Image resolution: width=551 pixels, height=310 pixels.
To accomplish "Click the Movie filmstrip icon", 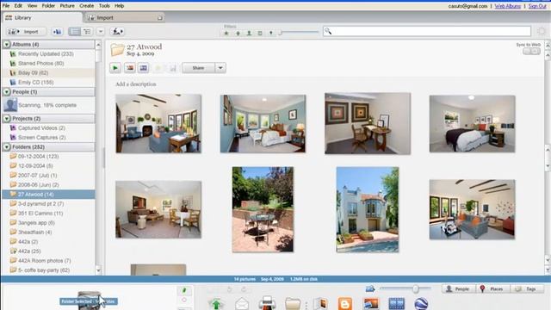I will coord(396,303).
